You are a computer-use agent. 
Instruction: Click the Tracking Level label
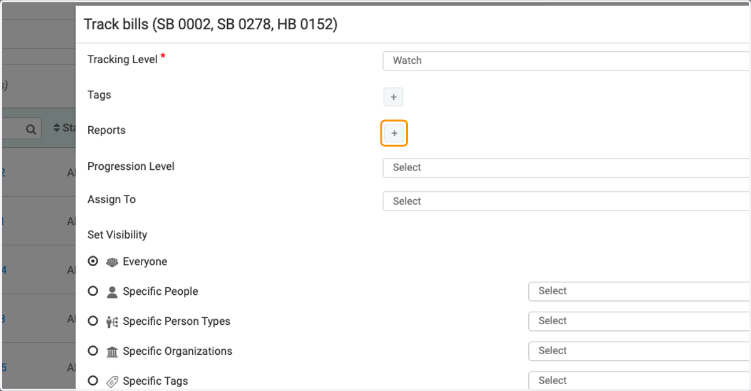pyautogui.click(x=123, y=59)
